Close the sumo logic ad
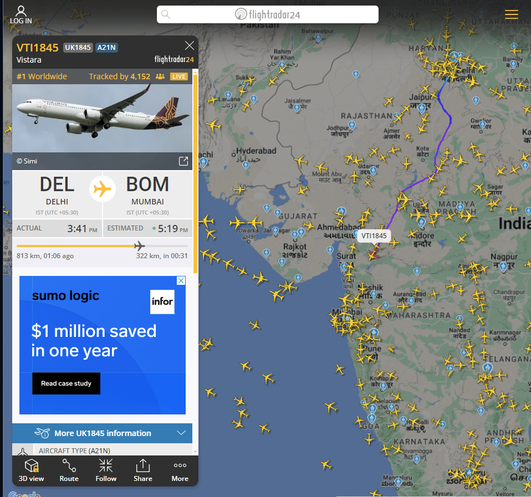 pos(181,281)
